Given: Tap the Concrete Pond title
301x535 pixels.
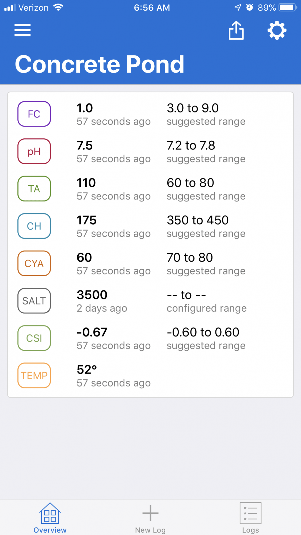Looking at the screenshot, I should [x=100, y=64].
